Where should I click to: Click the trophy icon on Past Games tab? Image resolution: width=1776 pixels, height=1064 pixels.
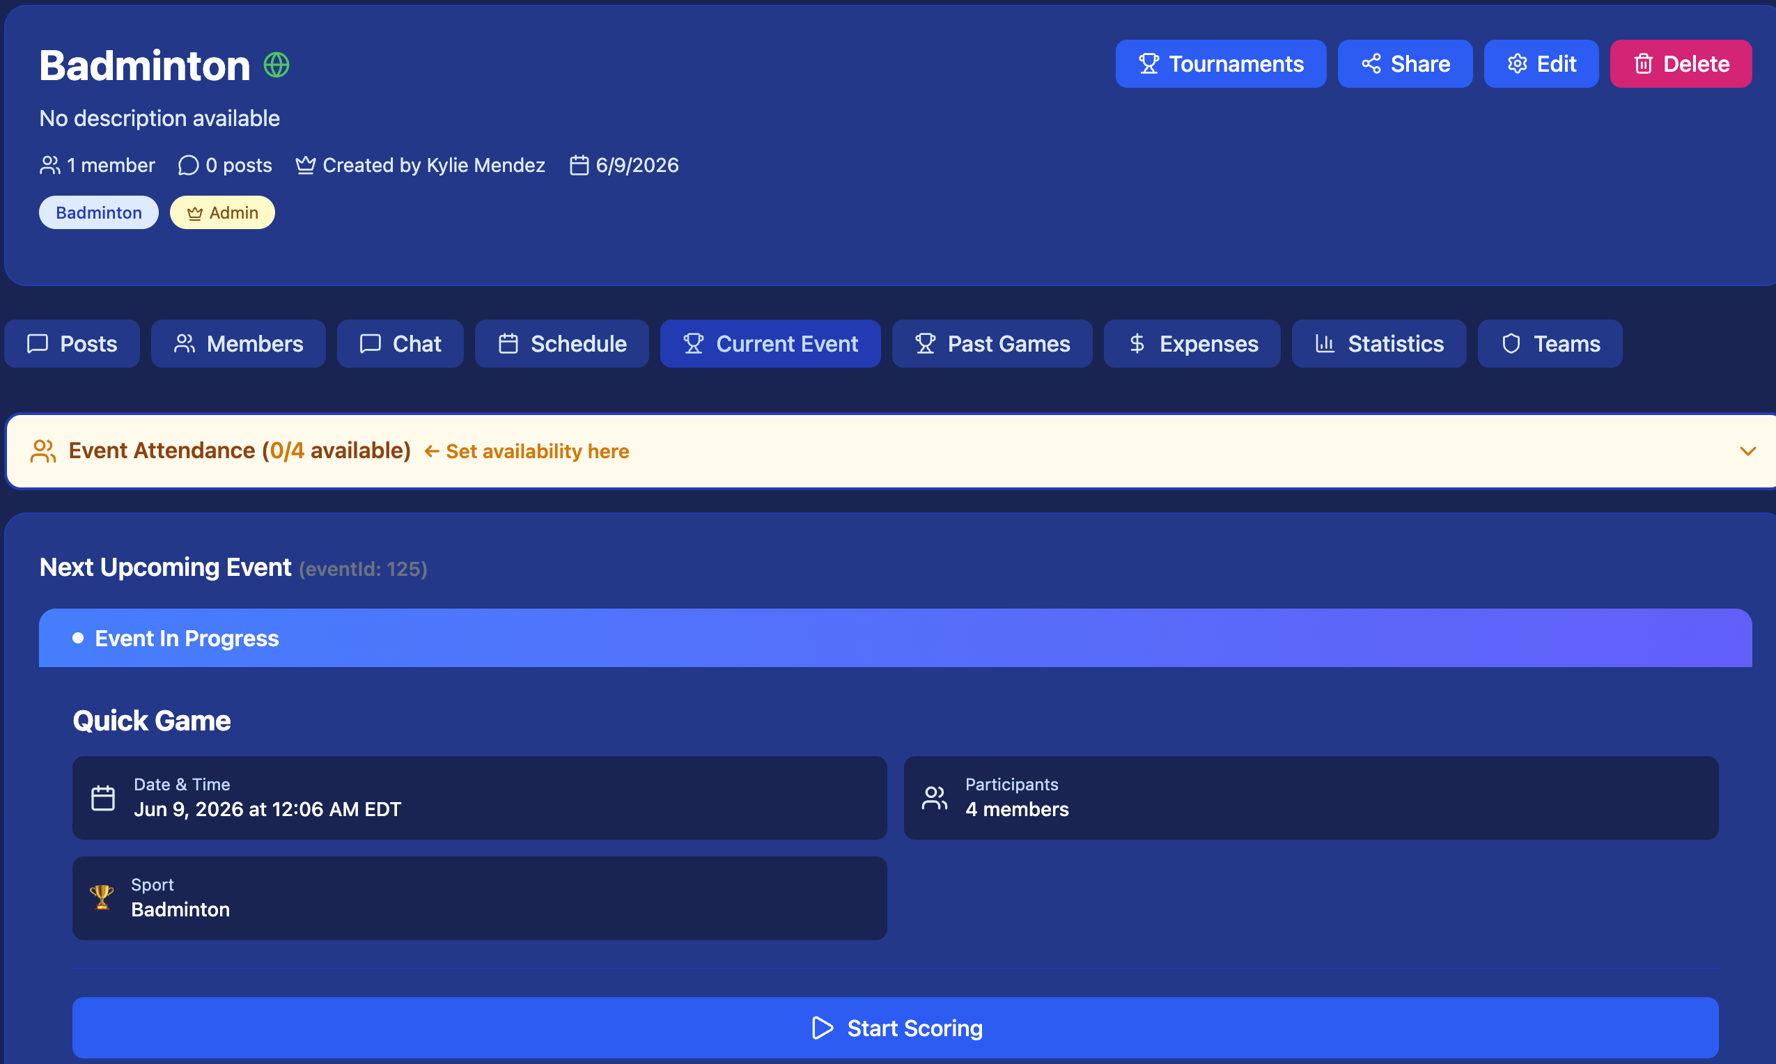pyautogui.click(x=925, y=343)
